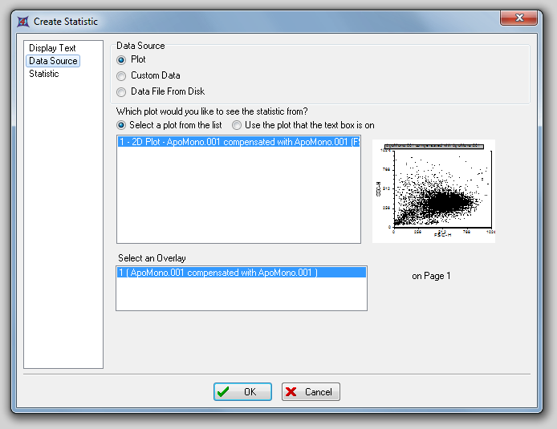557x429 pixels.
Task: Click empty area of the overlay listbox
Action: (242, 293)
